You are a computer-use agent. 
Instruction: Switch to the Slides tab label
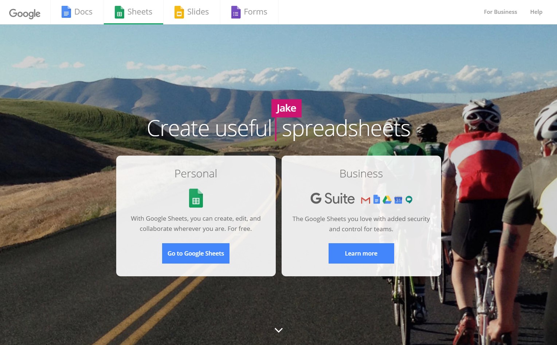198,12
